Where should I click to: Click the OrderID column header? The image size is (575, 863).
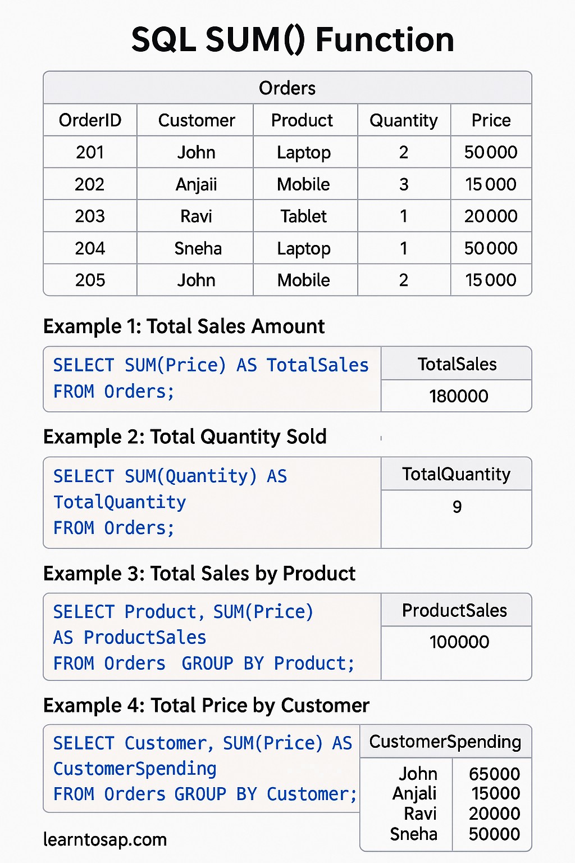(x=90, y=120)
